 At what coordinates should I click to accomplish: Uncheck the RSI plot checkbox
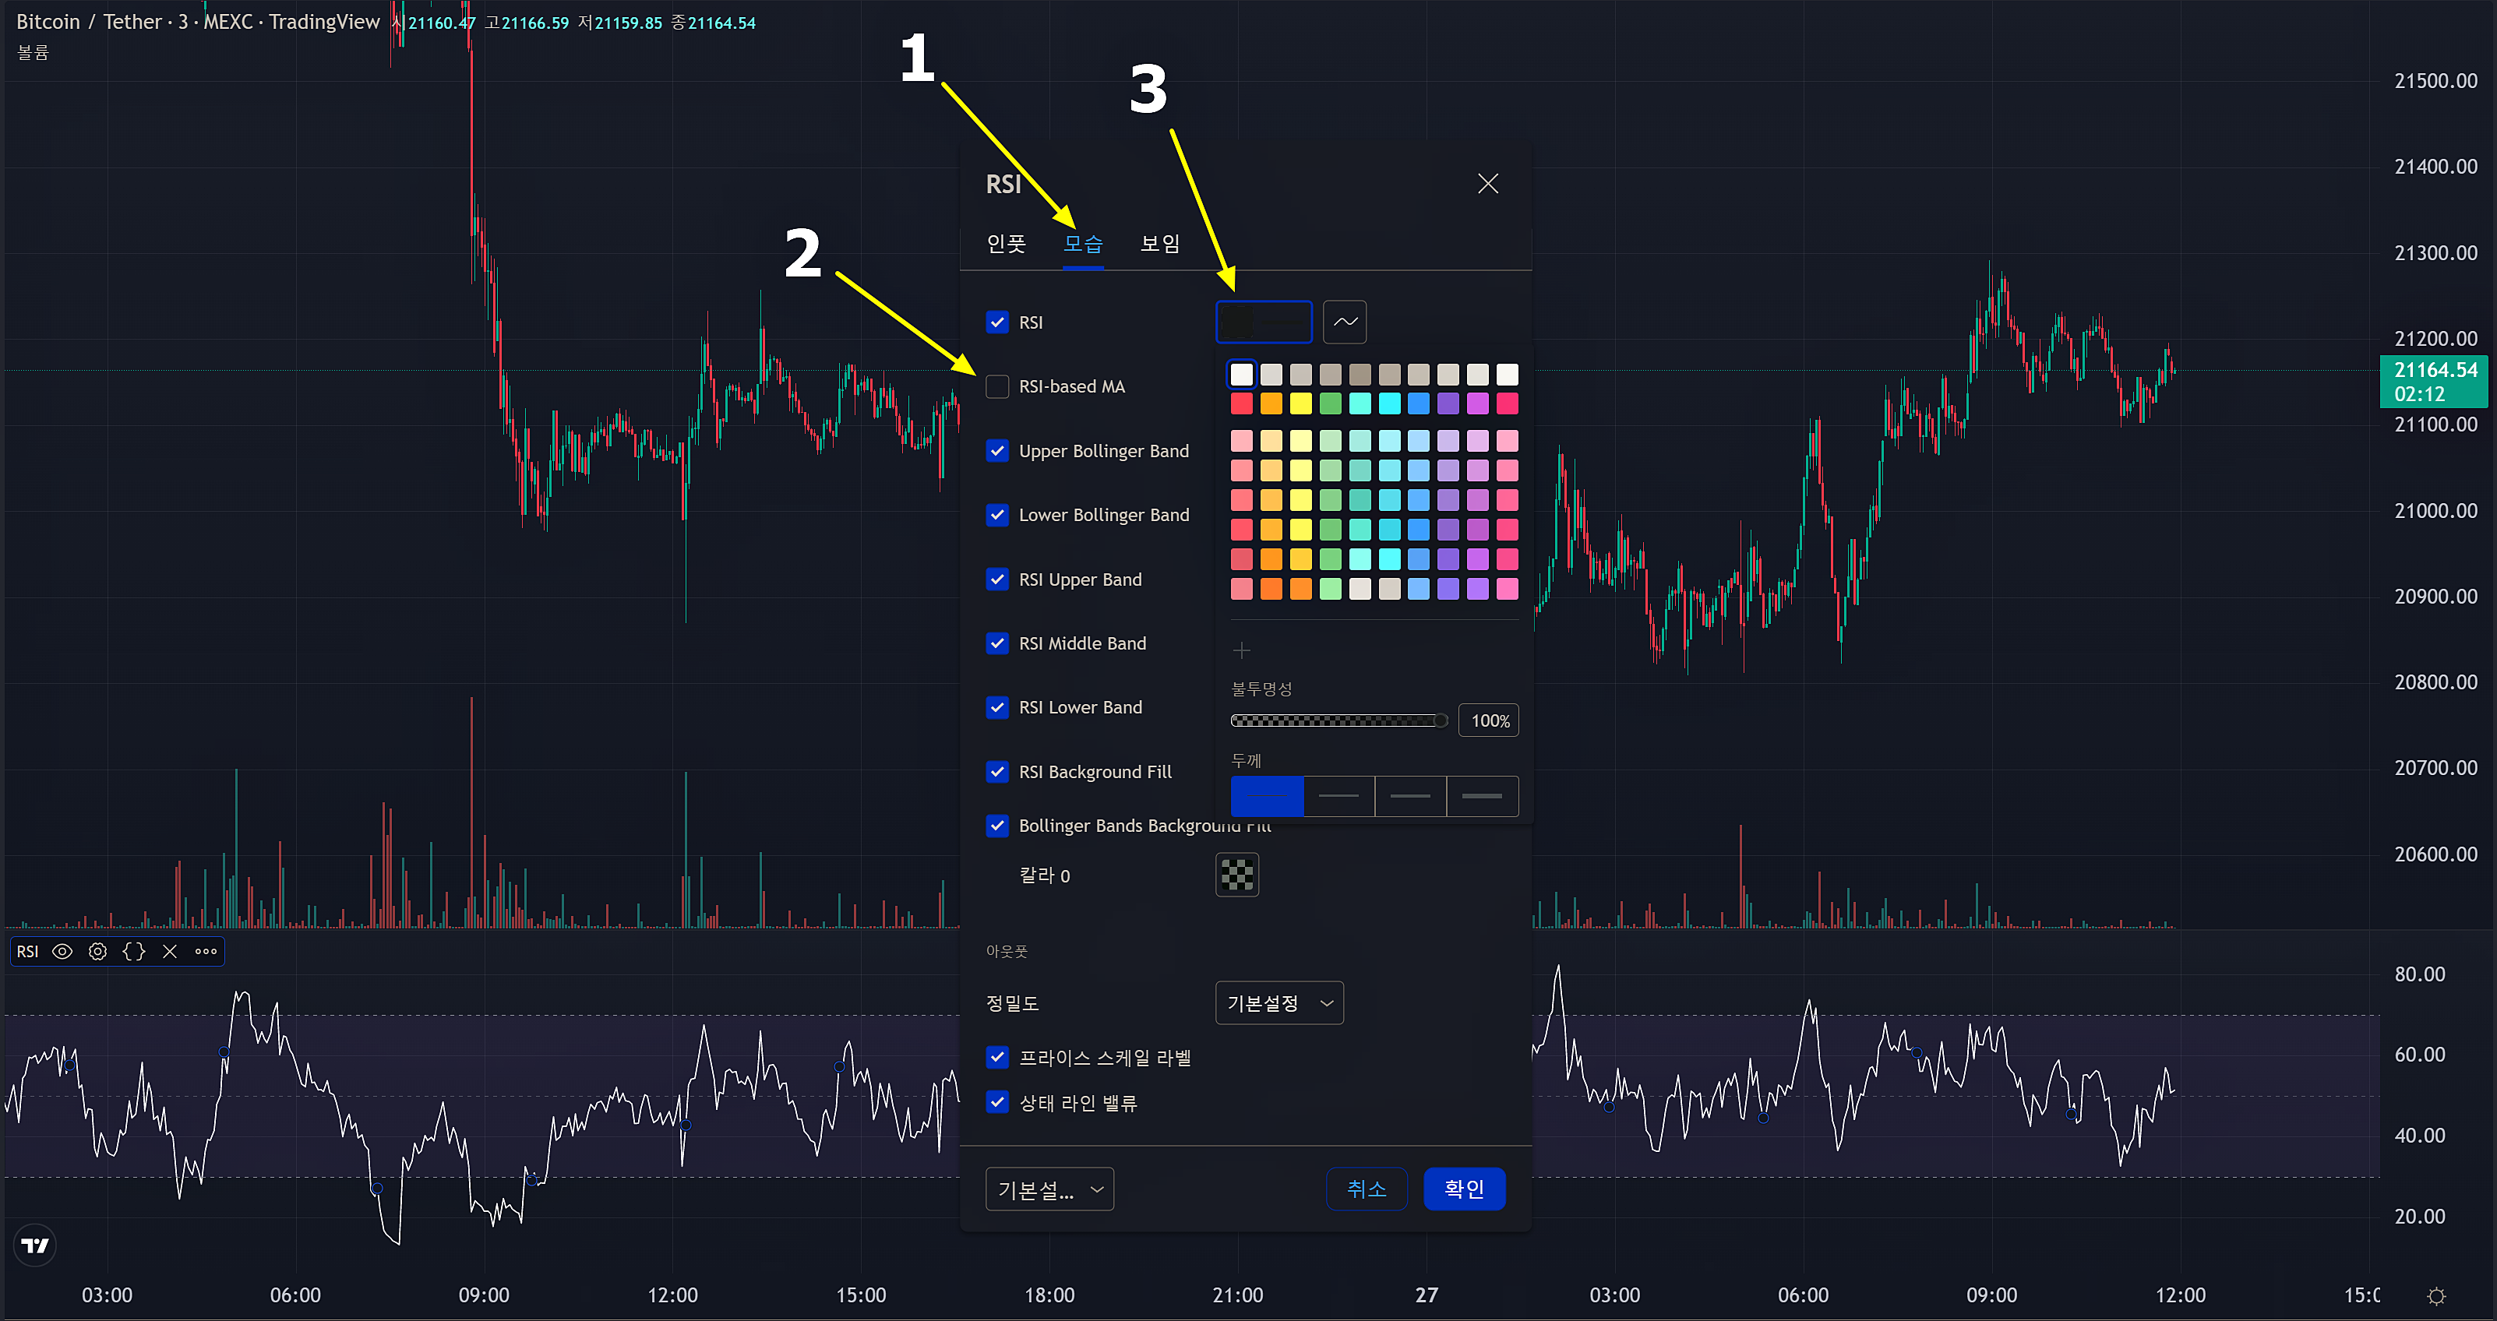point(997,322)
